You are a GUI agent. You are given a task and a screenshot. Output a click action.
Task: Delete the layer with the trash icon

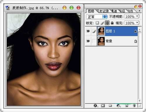tap(134, 106)
